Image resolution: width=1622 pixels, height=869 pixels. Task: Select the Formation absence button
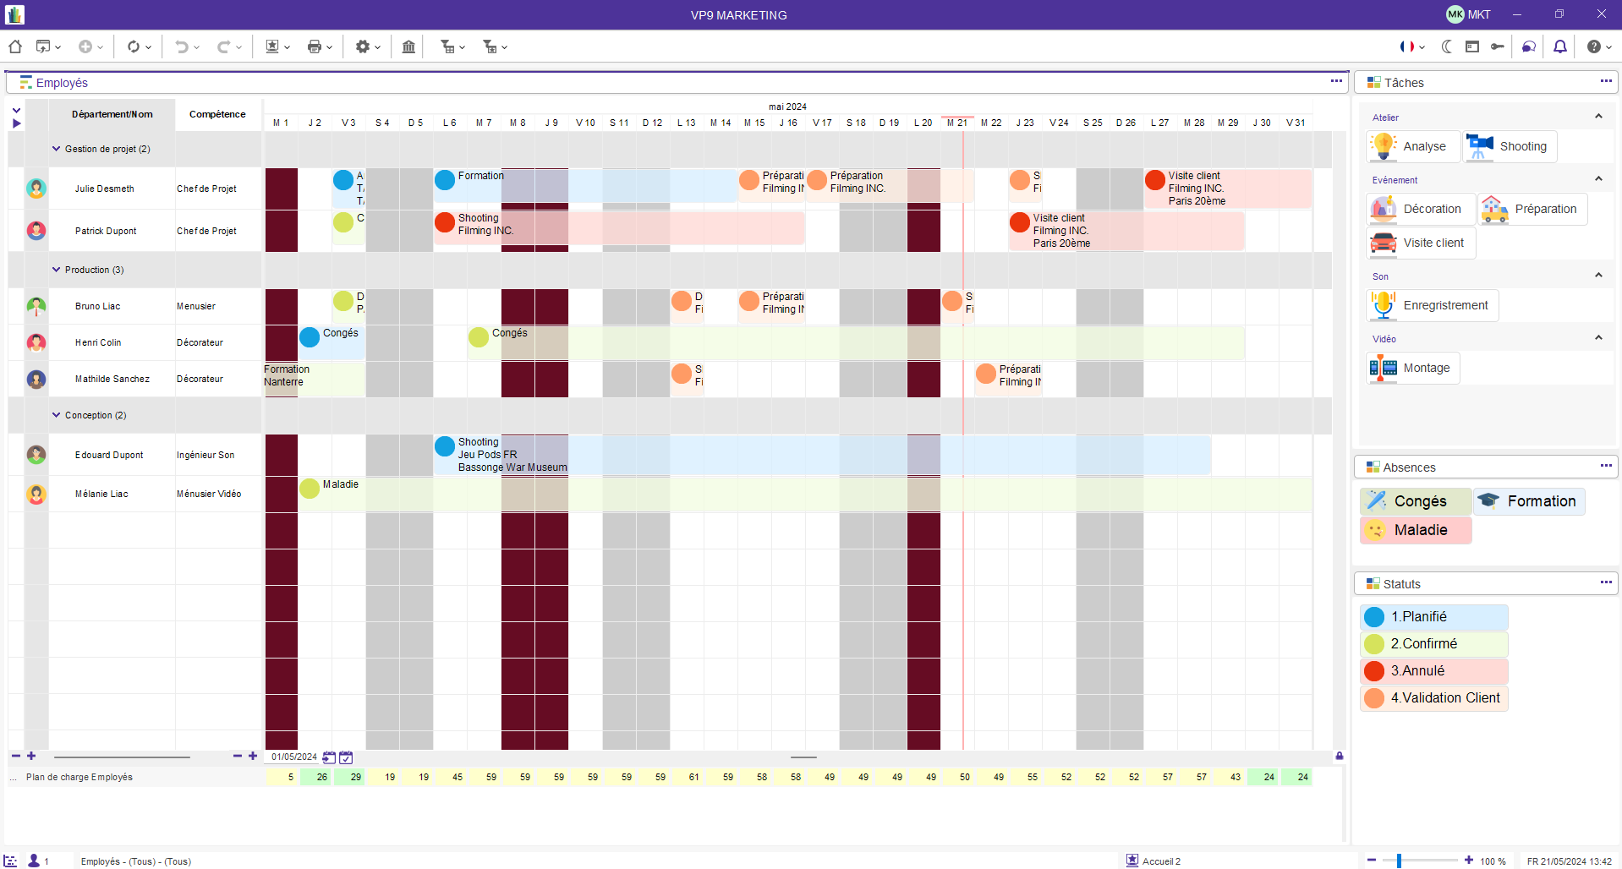click(1530, 501)
